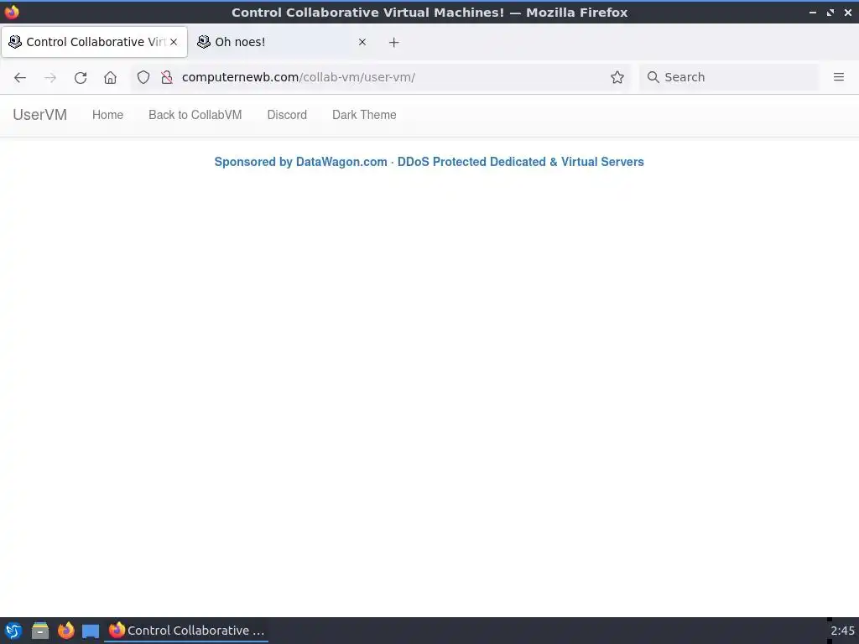Open the desktop start menu
859x644 pixels.
(13, 631)
